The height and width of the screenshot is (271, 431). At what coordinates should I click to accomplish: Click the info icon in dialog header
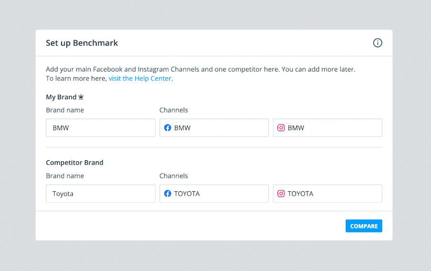click(x=378, y=43)
